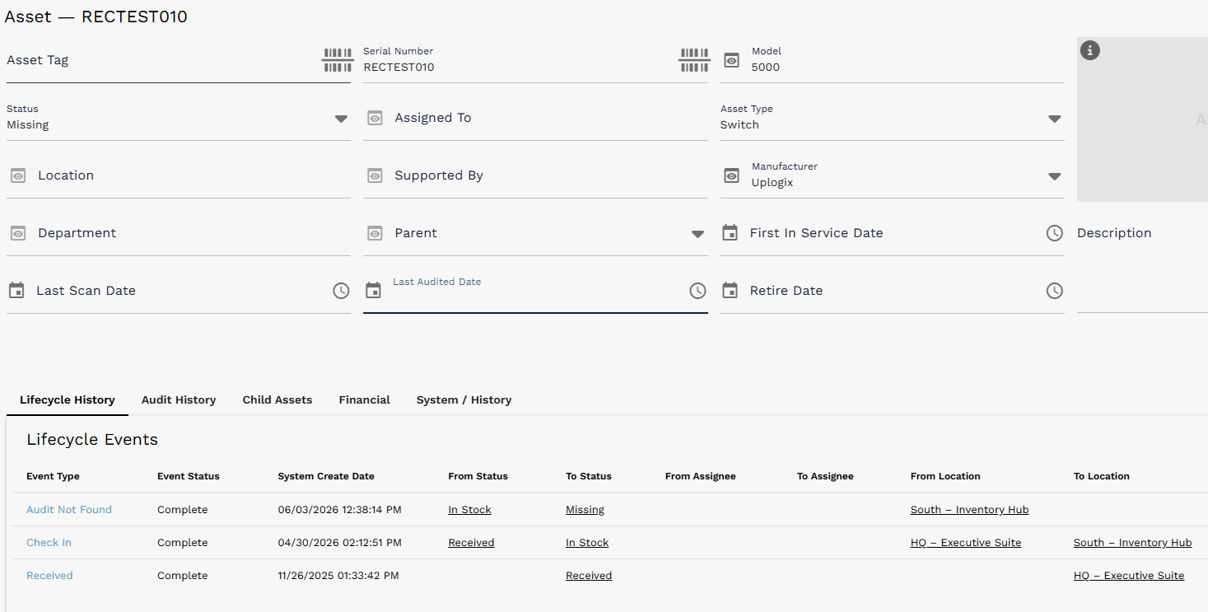Viewport: 1208px width, 612px height.
Task: Open Last Scan Date calendar icon
Action: tap(16, 291)
